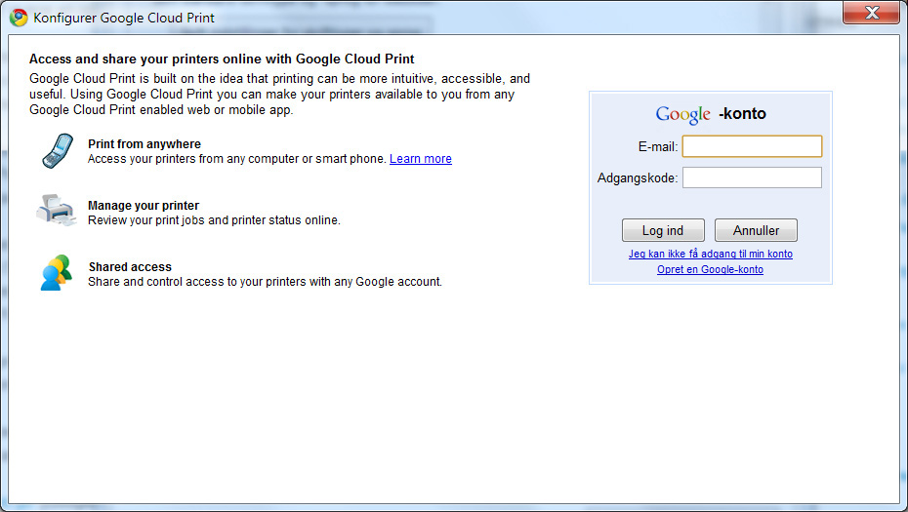
Task: Click the printer icon
Action: point(57,211)
